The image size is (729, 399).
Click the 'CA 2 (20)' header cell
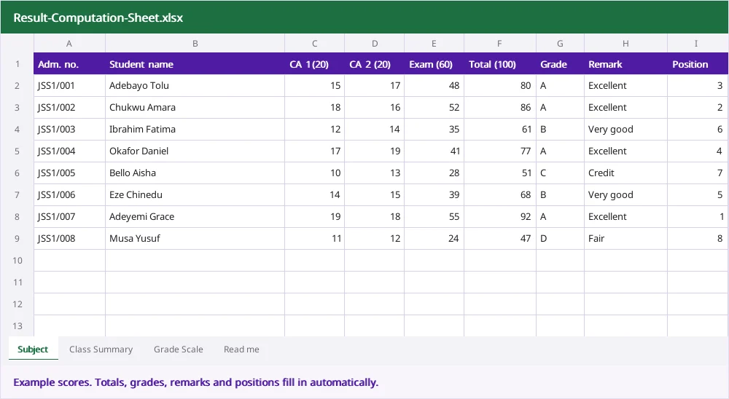[374, 63]
